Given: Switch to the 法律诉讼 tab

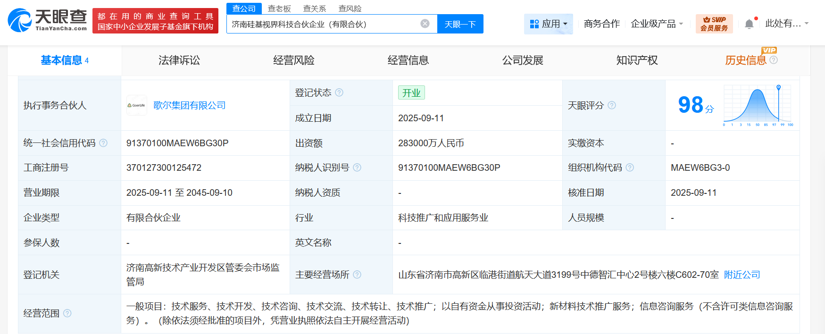Looking at the screenshot, I should (x=179, y=60).
